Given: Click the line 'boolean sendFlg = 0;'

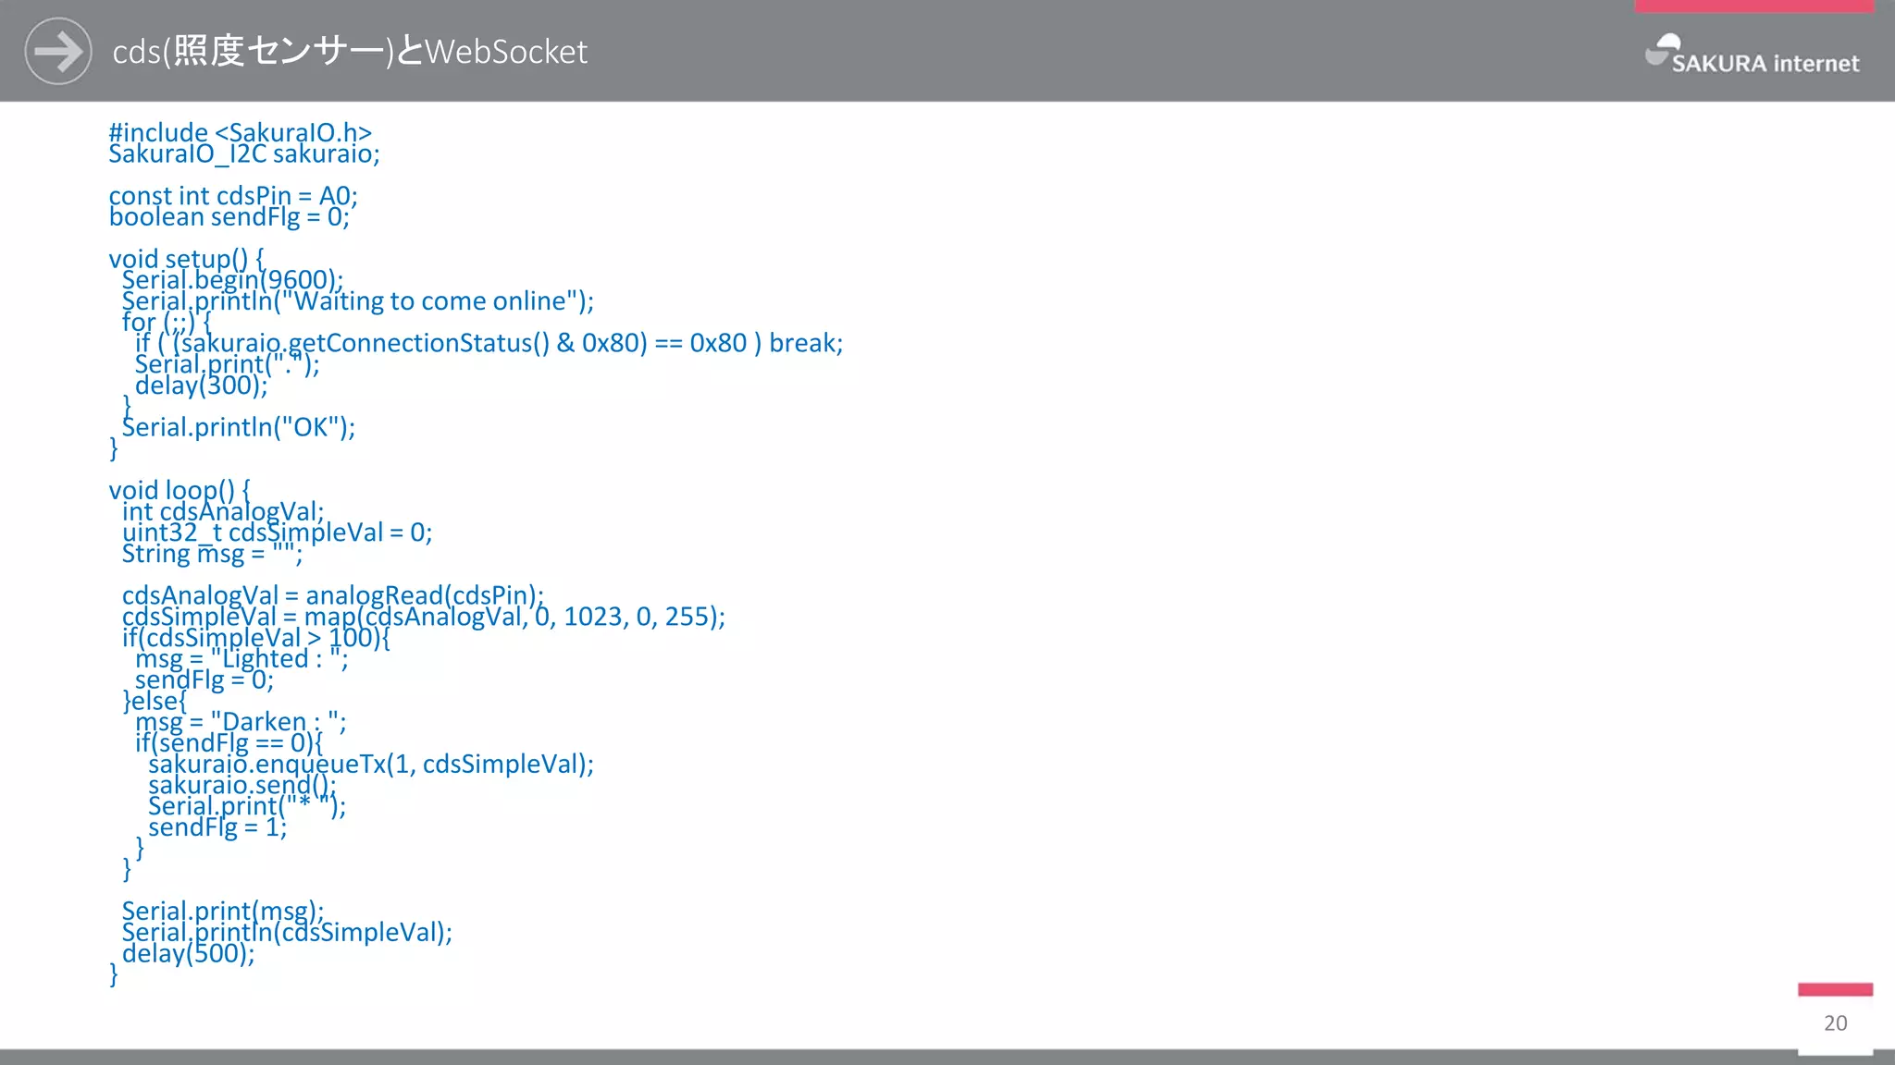Looking at the screenshot, I should coord(229,216).
